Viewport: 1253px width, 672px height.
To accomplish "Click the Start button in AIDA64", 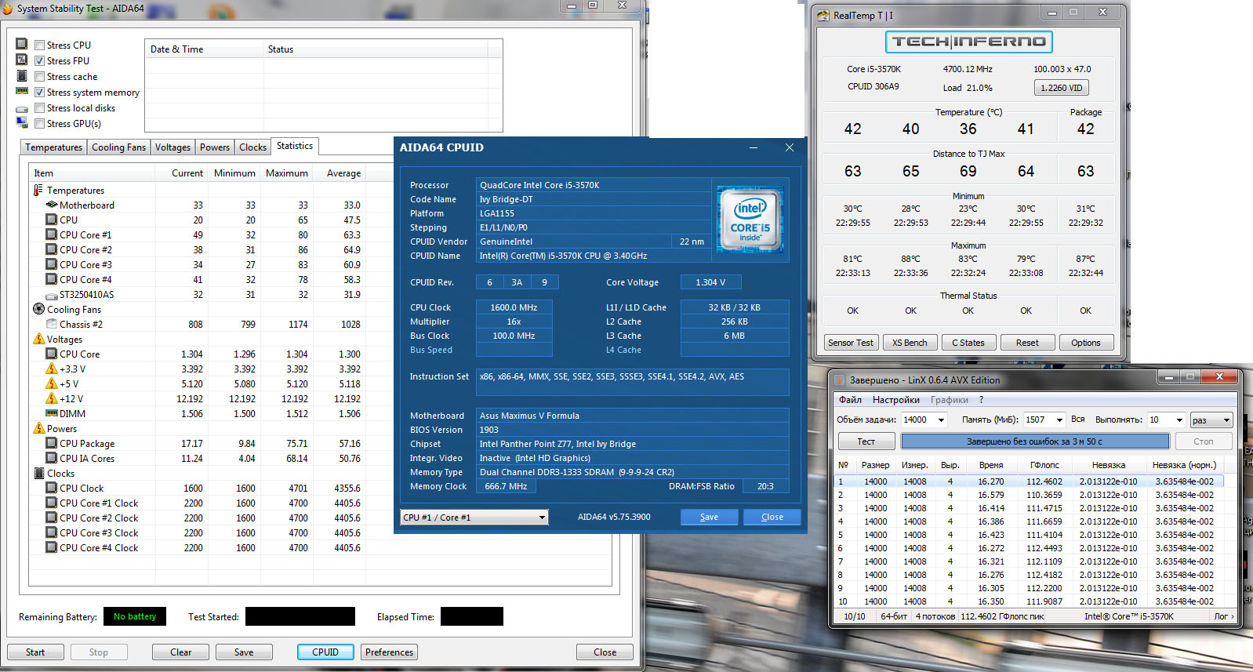I will click(x=35, y=652).
